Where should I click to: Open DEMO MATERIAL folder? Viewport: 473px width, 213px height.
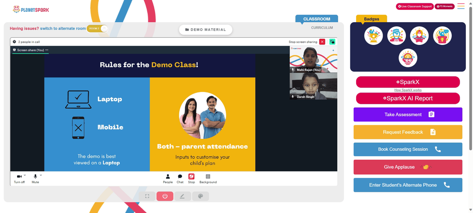[205, 30]
